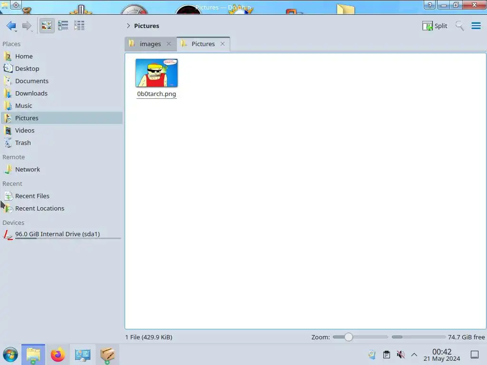Open back history dropdown arrow

click(16, 31)
